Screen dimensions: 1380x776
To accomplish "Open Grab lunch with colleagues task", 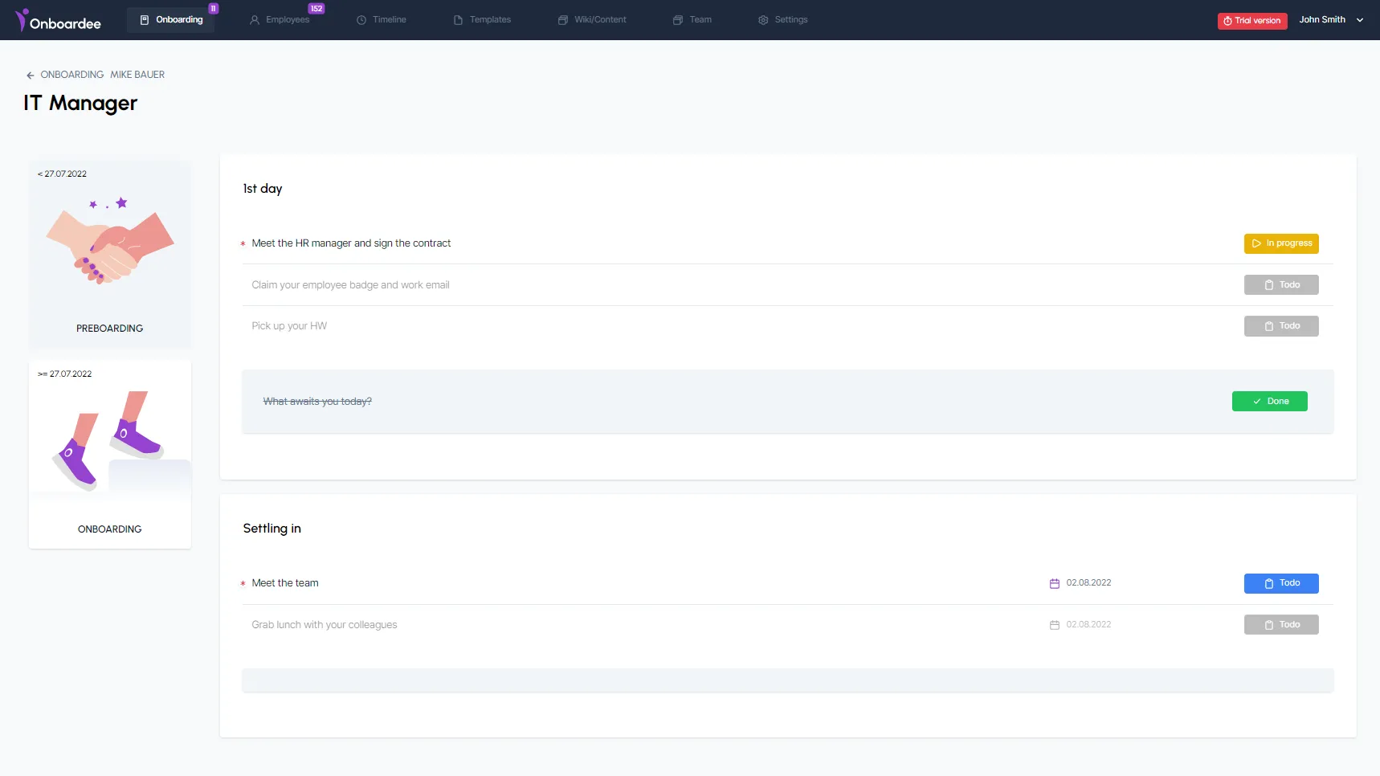I will [325, 625].
